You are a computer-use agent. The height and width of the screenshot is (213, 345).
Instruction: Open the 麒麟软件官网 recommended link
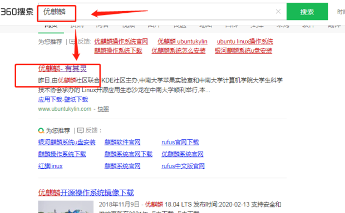point(122,143)
